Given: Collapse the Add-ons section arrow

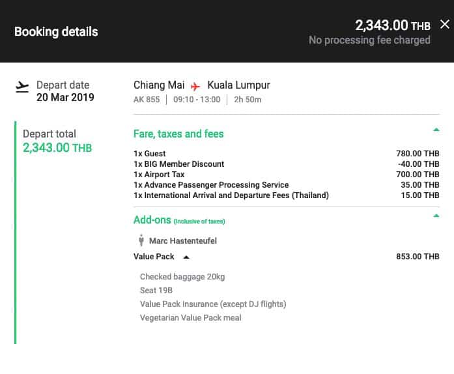Looking at the screenshot, I should [436, 216].
